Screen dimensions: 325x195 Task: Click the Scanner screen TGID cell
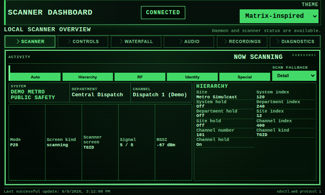pos(100,142)
